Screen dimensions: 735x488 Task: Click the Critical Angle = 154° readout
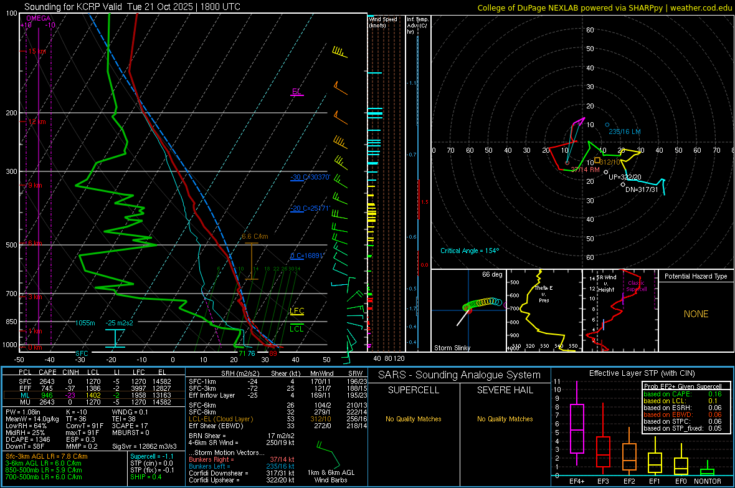[x=470, y=251]
